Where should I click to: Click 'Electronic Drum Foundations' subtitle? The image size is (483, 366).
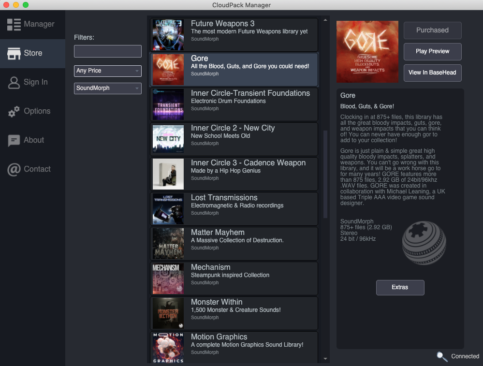[x=228, y=101]
